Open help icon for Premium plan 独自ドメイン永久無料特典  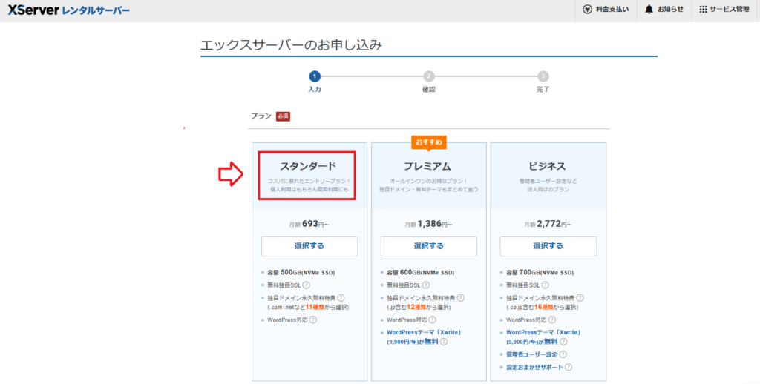pyautogui.click(x=460, y=297)
